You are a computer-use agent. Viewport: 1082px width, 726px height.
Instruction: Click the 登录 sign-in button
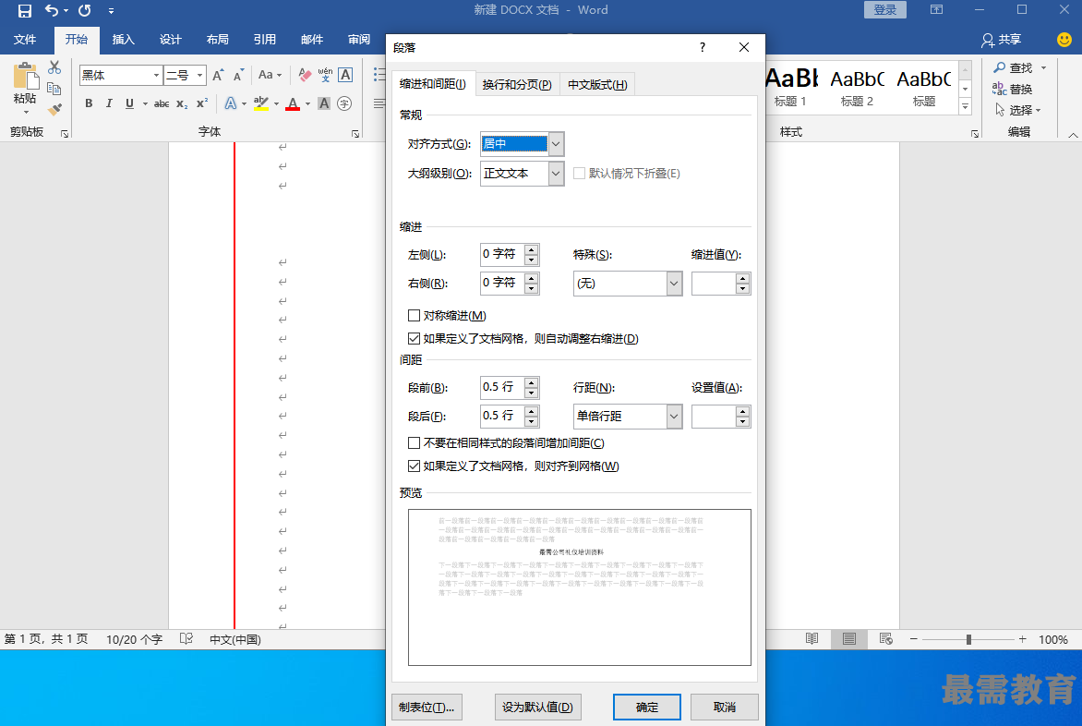[x=884, y=9]
